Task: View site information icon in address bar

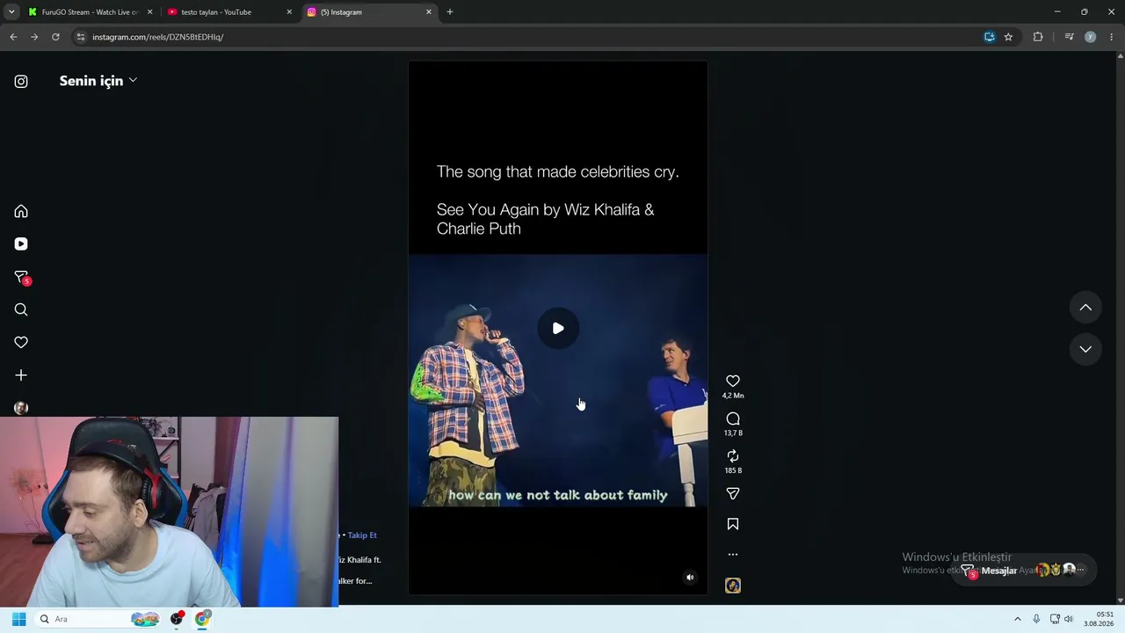Action: click(81, 37)
